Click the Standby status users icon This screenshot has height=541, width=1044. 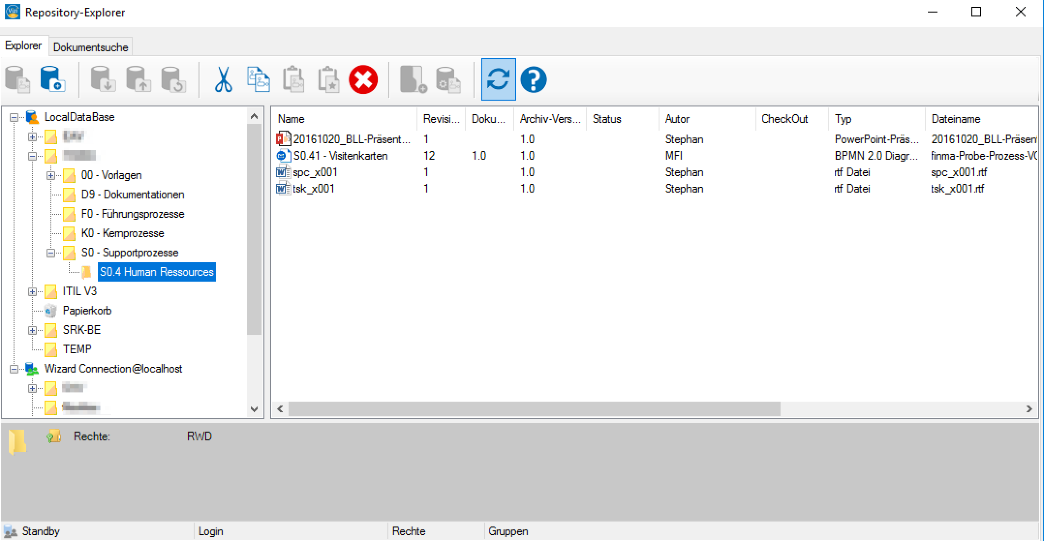[11, 531]
